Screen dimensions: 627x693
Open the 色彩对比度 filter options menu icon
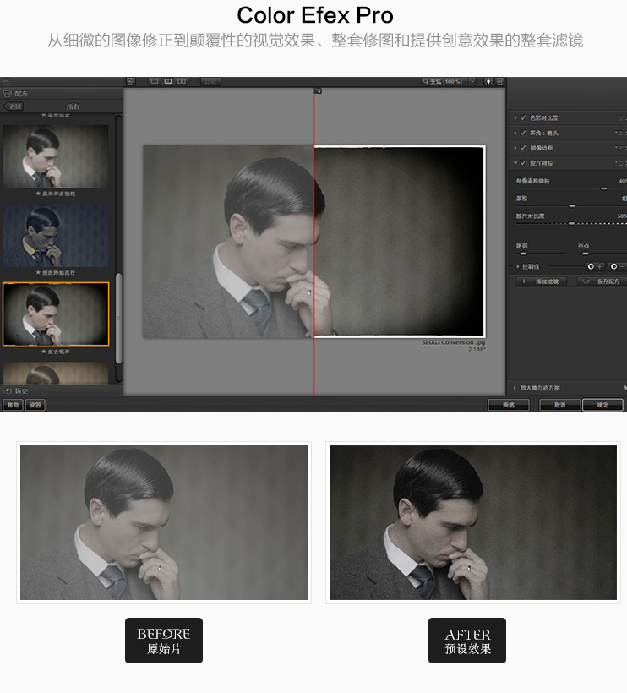[x=619, y=118]
